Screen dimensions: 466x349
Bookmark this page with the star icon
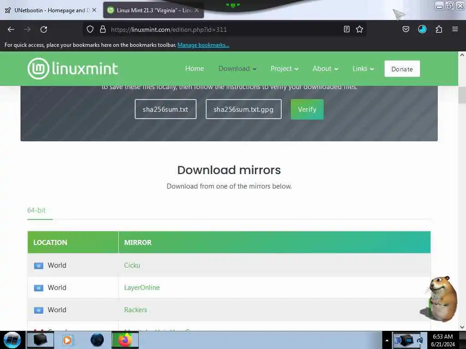click(x=360, y=29)
